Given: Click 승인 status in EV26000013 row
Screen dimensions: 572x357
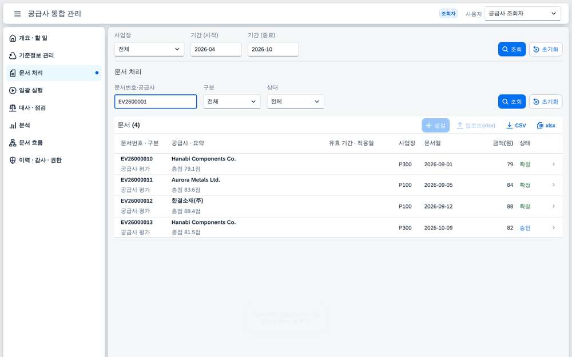Looking at the screenshot, I should (525, 228).
